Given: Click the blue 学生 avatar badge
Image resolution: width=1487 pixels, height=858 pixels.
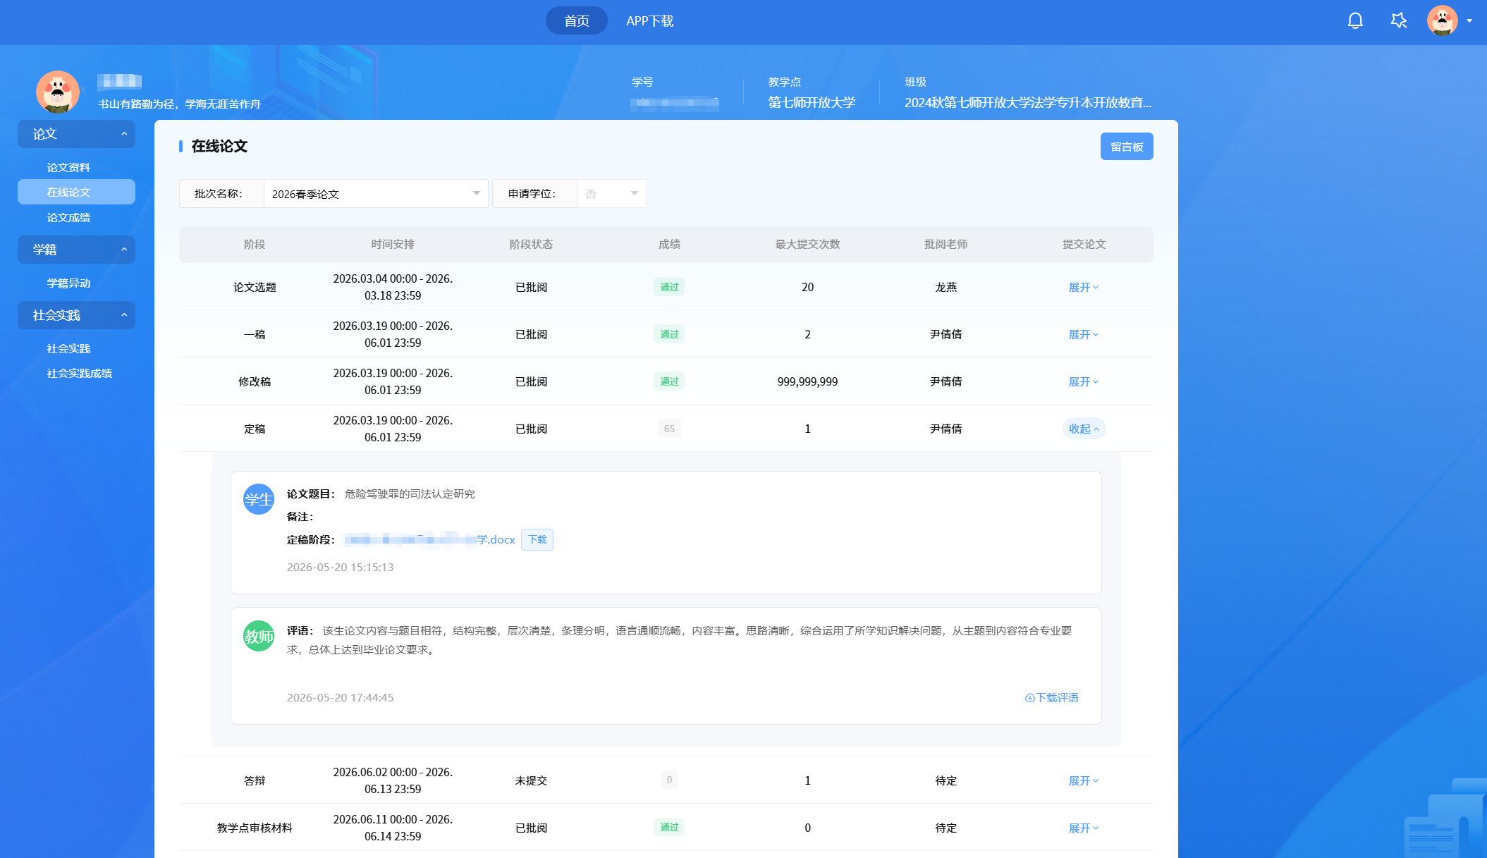Looking at the screenshot, I should (259, 499).
